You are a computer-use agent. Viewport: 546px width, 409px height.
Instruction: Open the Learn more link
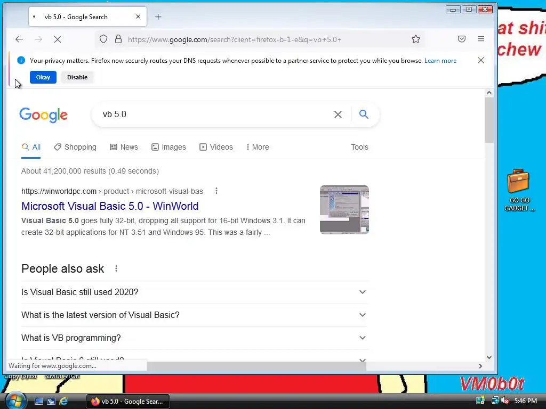pyautogui.click(x=440, y=61)
